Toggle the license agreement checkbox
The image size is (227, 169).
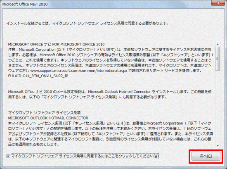[x=8, y=156]
